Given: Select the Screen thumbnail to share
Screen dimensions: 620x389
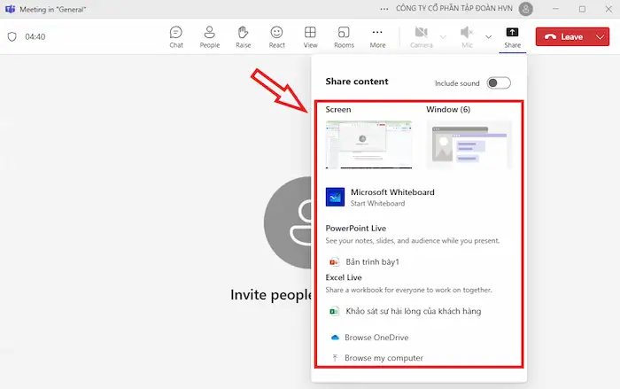Looking at the screenshot, I should click(x=368, y=144).
